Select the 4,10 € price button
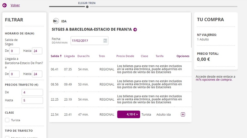This screenshot has width=247, height=138. (x=128, y=114)
